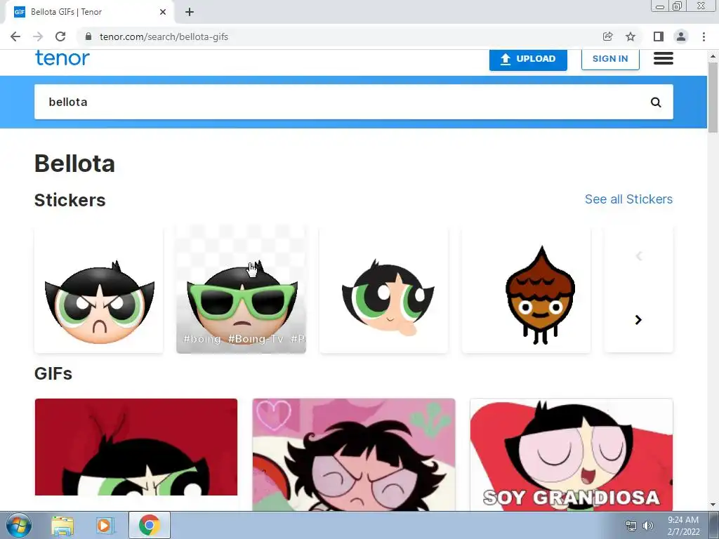The width and height of the screenshot is (719, 539).
Task: Click the SIGN IN button
Action: click(x=610, y=59)
